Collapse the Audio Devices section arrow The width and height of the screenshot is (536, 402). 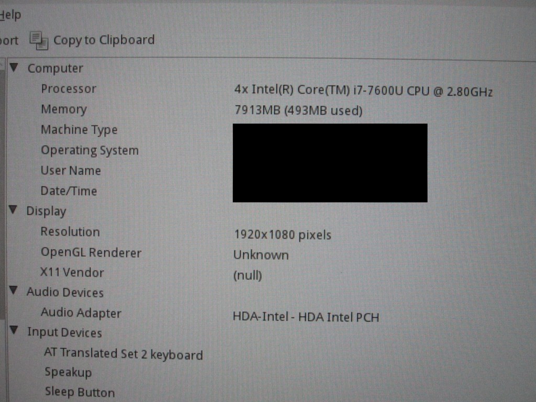pos(14,290)
